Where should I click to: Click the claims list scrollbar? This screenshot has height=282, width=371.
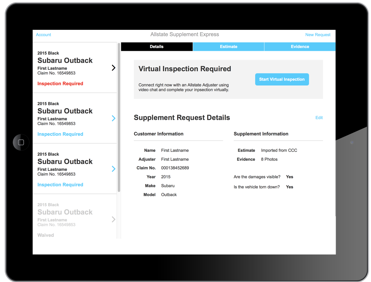[119, 117]
